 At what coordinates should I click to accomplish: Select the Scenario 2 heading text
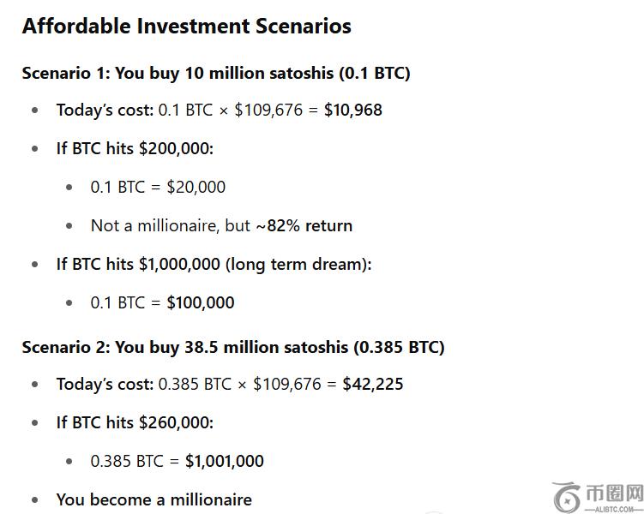pyautogui.click(x=233, y=347)
